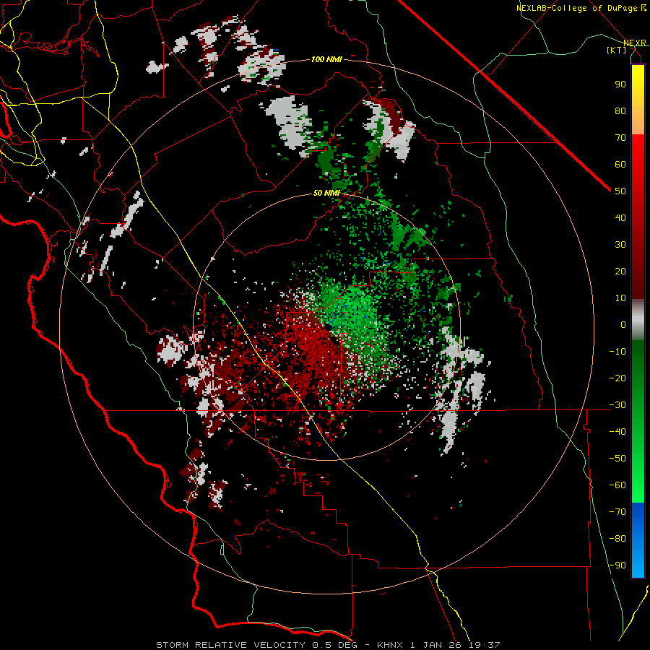Click the -60 value on the velocity scale
The height and width of the screenshot is (650, 650).
coord(617,485)
